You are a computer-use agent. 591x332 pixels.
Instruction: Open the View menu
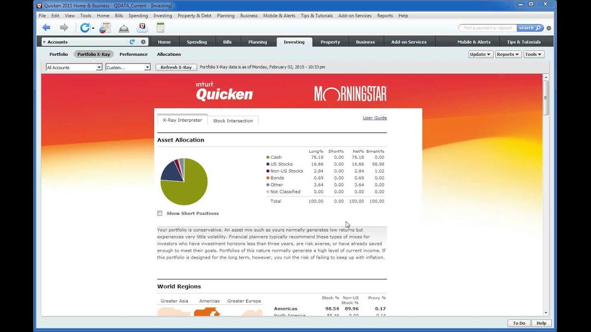tap(70, 16)
